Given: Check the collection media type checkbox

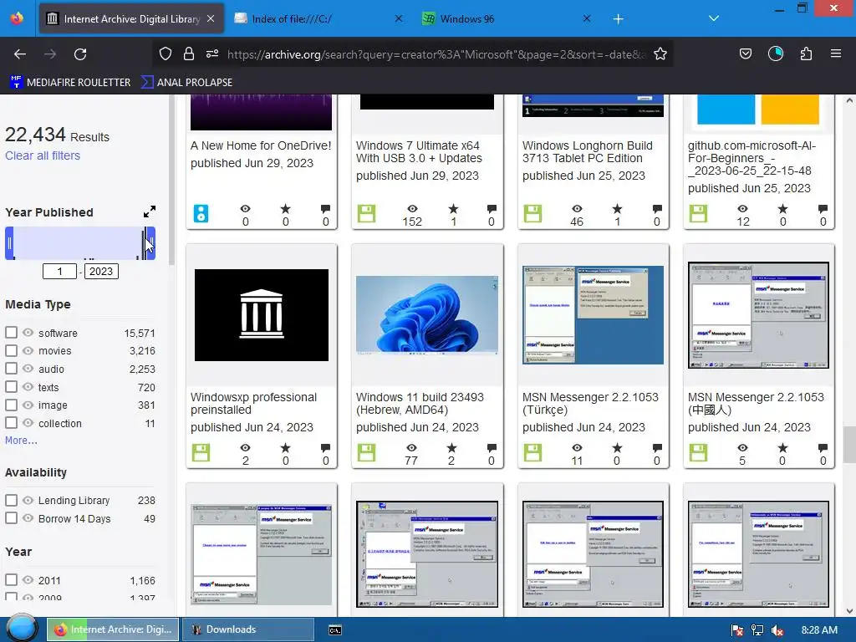Looking at the screenshot, I should click(x=11, y=423).
